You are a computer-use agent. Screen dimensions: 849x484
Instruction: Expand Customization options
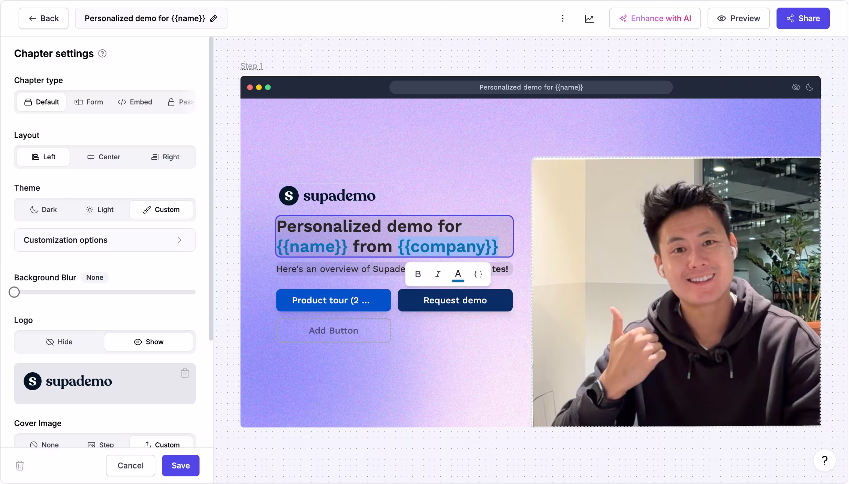tap(105, 240)
